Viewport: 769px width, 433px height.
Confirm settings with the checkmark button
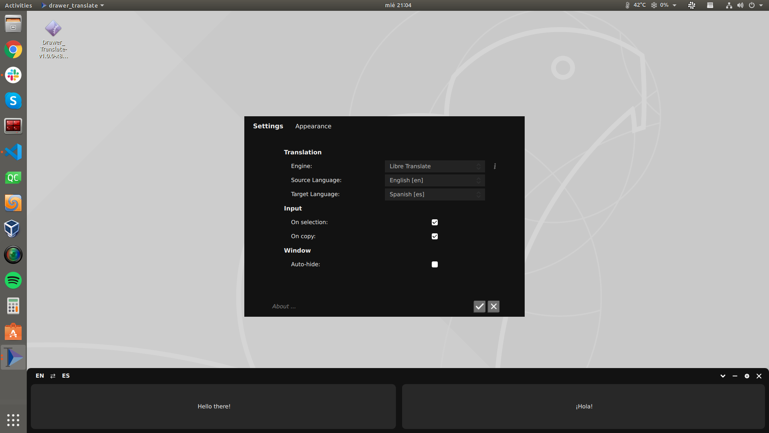point(479,306)
